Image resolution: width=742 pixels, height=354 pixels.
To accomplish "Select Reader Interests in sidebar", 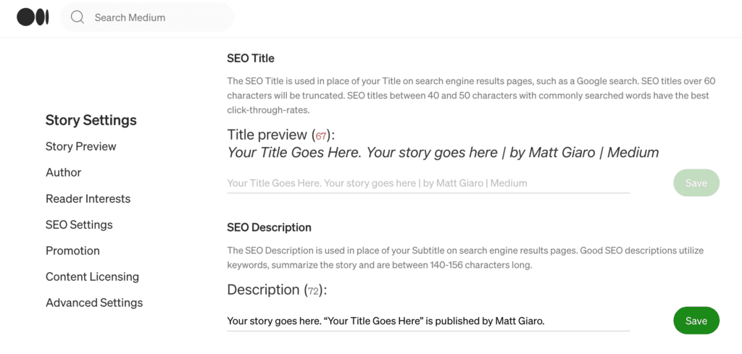I will (x=88, y=198).
